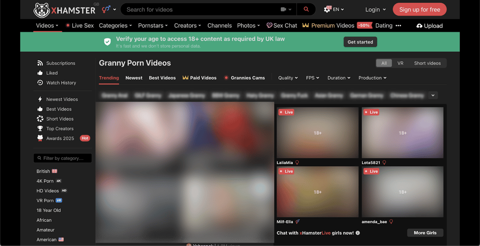Viewport: 480px width, 246px height.
Task: Click the More Girls button
Action: (x=425, y=233)
